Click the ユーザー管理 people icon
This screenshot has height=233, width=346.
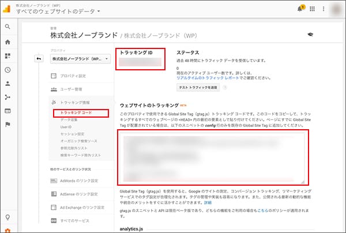(54, 89)
